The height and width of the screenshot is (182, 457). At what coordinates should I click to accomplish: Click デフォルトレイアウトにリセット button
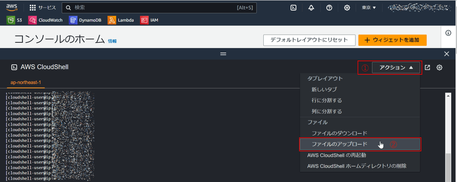(x=309, y=40)
